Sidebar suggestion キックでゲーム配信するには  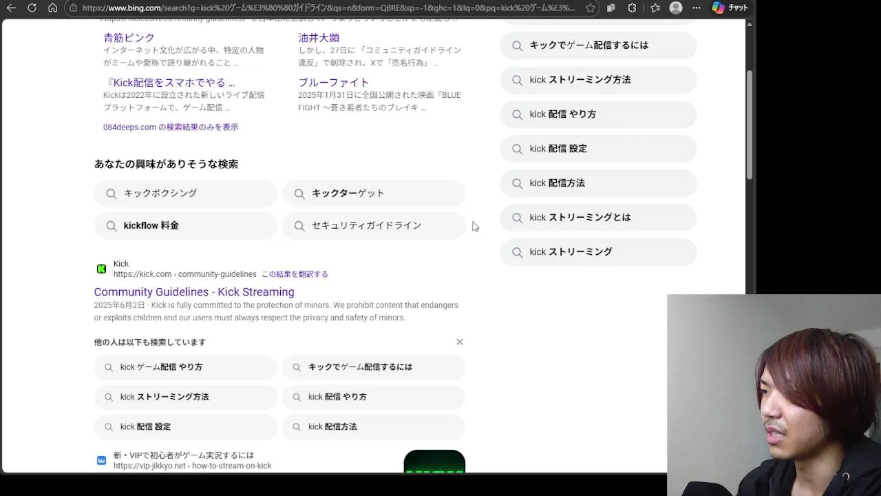[598, 45]
